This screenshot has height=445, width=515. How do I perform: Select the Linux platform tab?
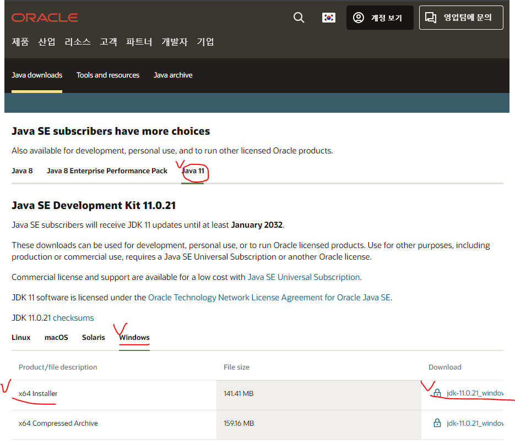(x=21, y=337)
